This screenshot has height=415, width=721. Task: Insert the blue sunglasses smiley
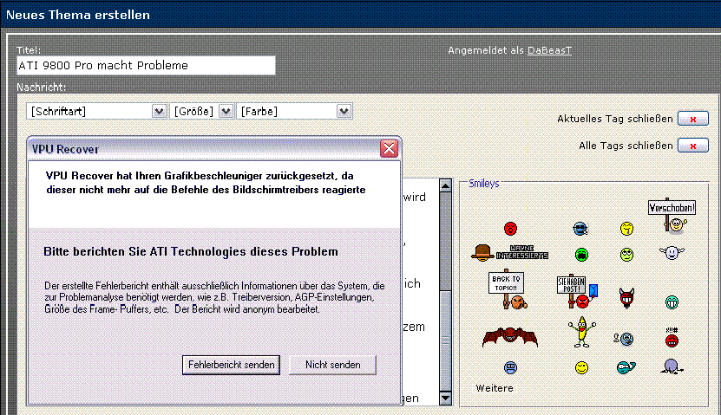point(580,228)
